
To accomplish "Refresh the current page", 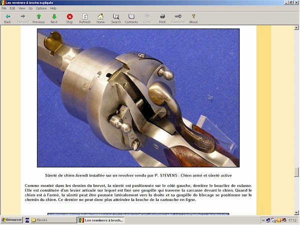I will pos(85,18).
